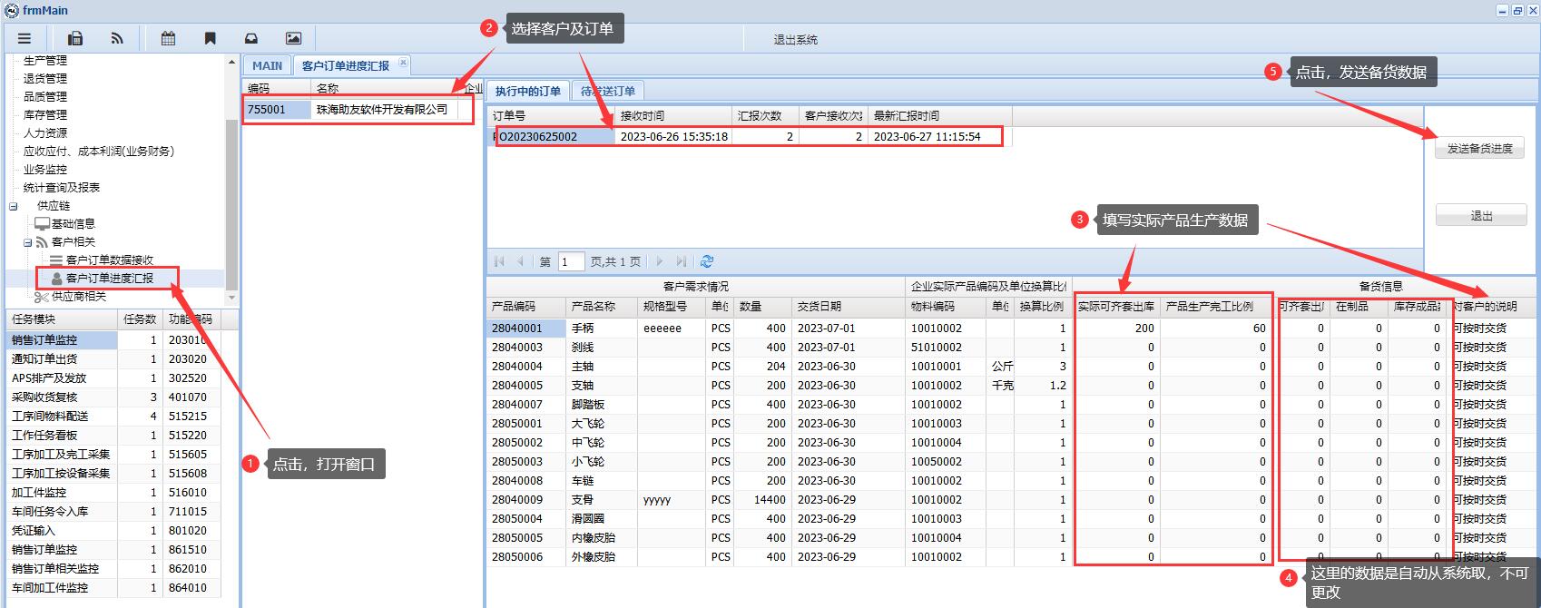This screenshot has width=1541, height=608.
Task: Open 客户订单数据接收 in the tree
Action: [x=110, y=260]
